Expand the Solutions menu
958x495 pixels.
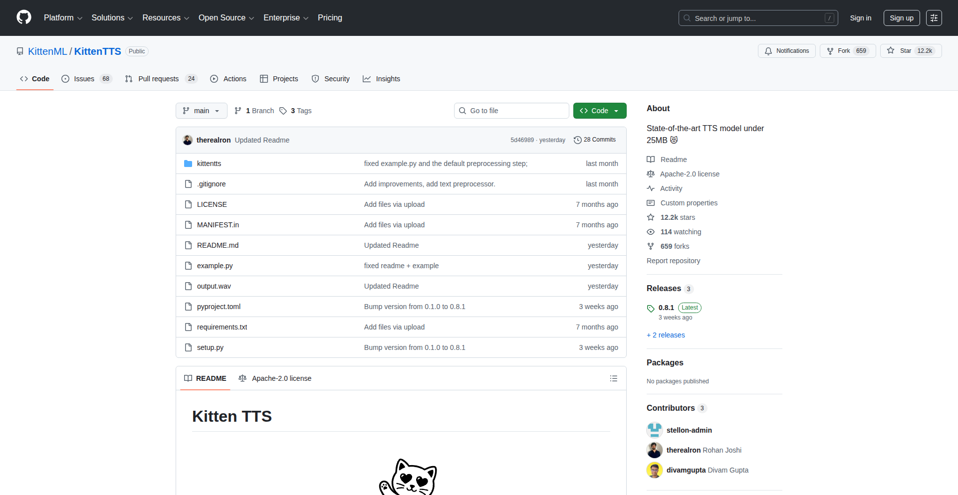(112, 18)
